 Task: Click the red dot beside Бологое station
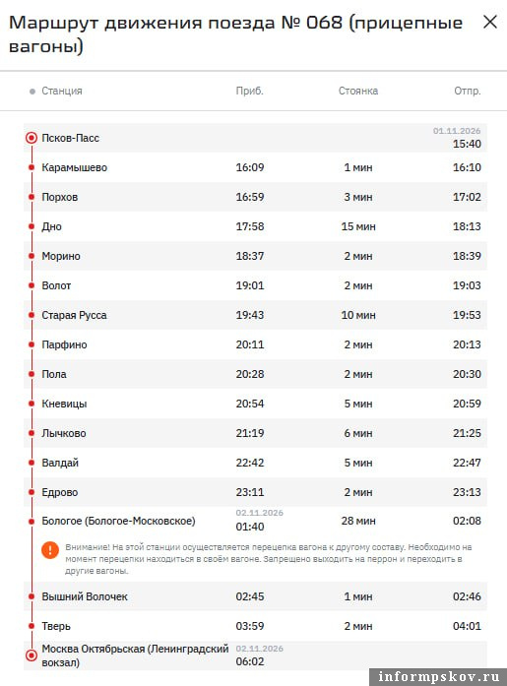point(32,521)
